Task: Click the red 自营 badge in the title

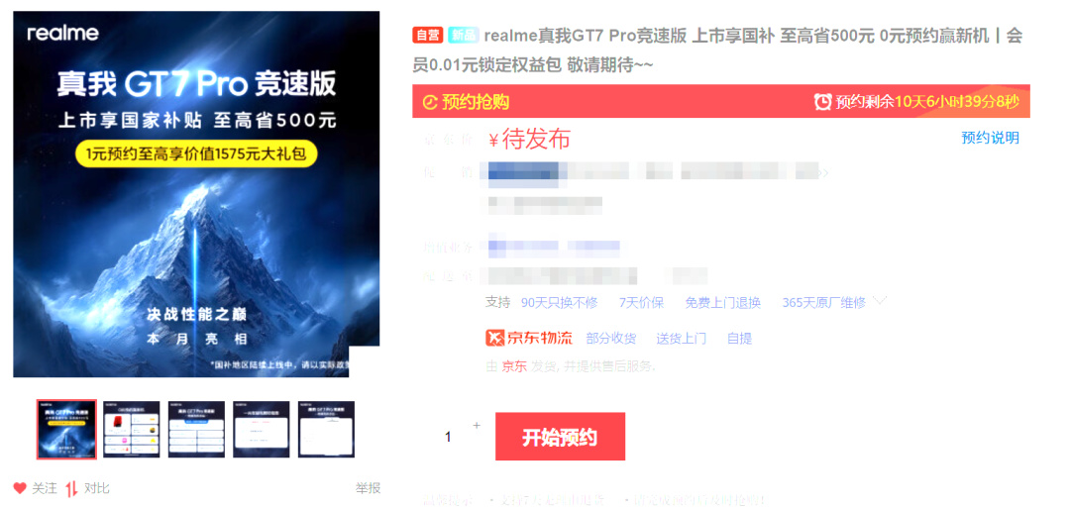Action: click(428, 36)
